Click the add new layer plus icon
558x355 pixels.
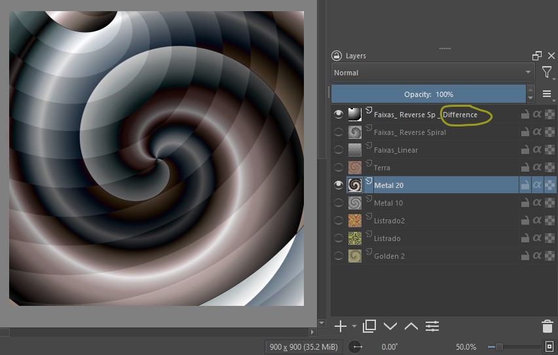(x=340, y=326)
